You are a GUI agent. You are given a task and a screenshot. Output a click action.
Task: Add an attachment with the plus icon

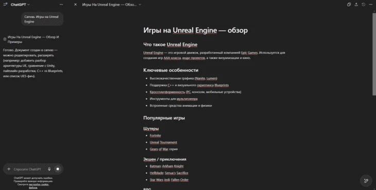point(9,169)
